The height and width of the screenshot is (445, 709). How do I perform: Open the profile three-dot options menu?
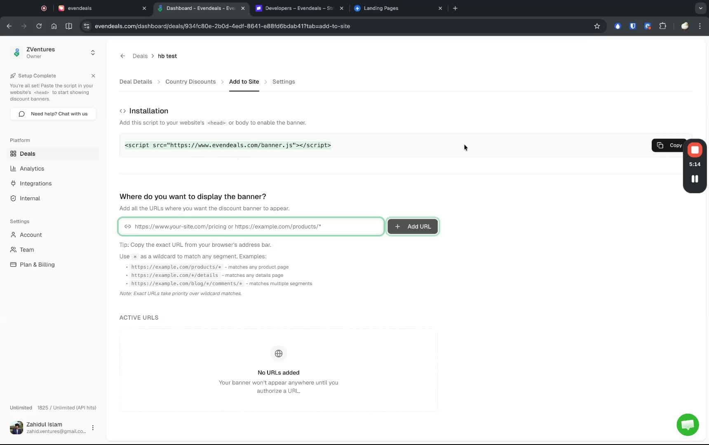[x=93, y=428]
